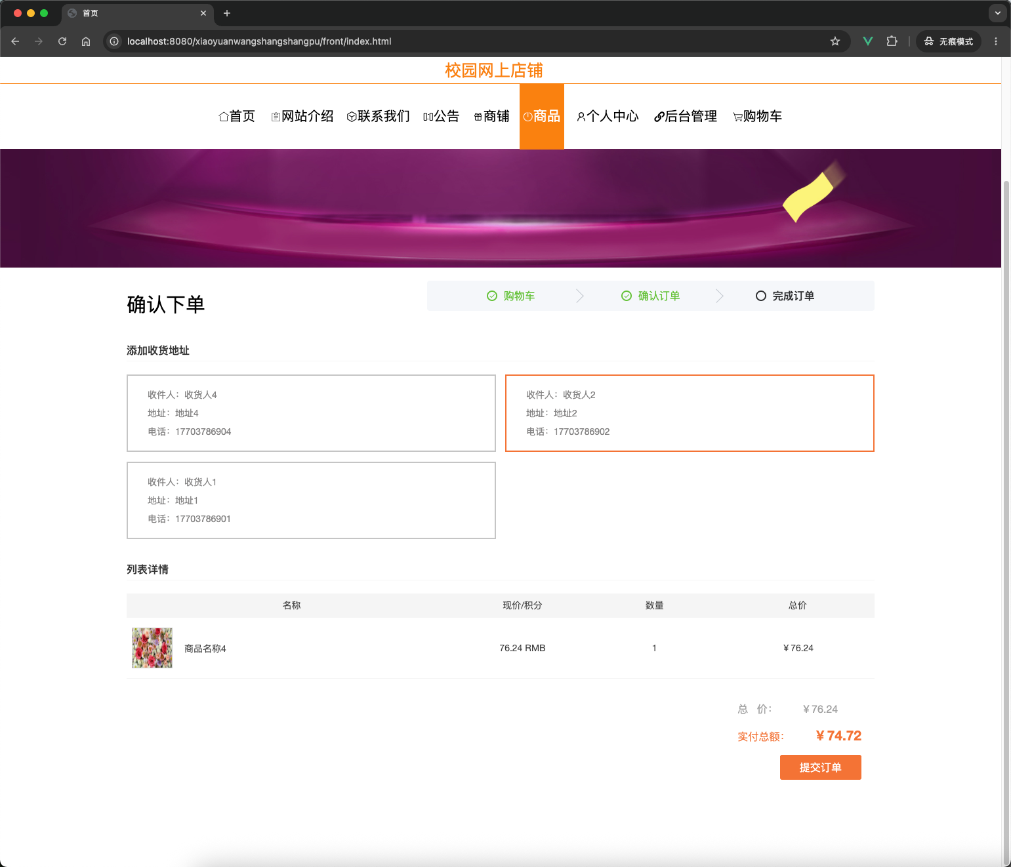Click the 总价 column header
Screen dimensions: 1011x867
pos(798,605)
